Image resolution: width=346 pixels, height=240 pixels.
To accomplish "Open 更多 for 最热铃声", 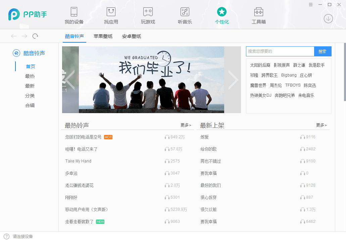I will click(x=186, y=125).
